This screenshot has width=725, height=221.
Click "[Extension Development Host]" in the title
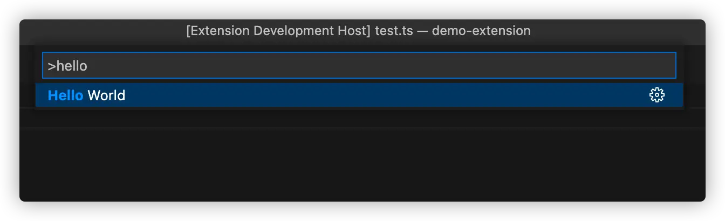[x=278, y=31]
